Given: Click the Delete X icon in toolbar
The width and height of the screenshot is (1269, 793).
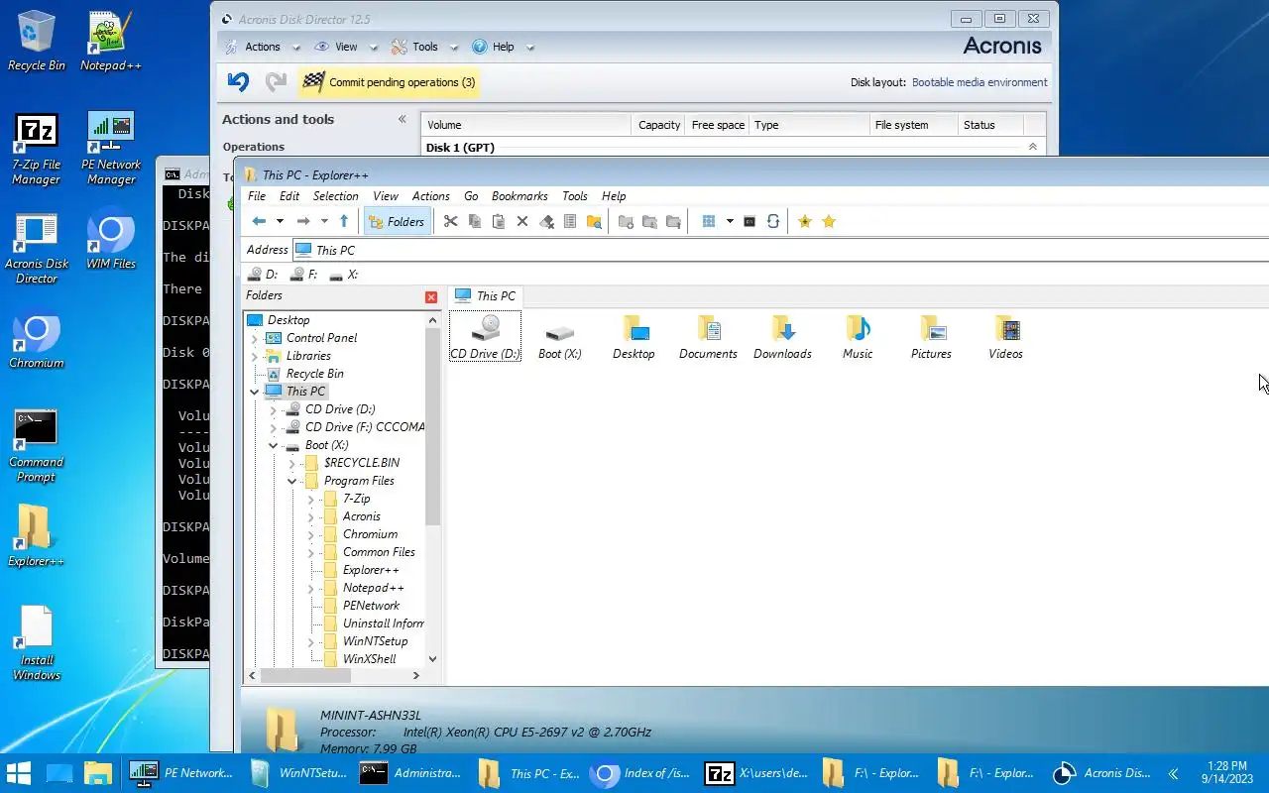Looking at the screenshot, I should pyautogui.click(x=522, y=221).
